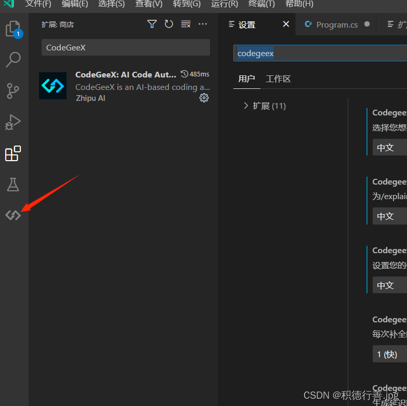This screenshot has height=406, width=407.
Task: Open the 终端(T) menu
Action: coord(261,4)
